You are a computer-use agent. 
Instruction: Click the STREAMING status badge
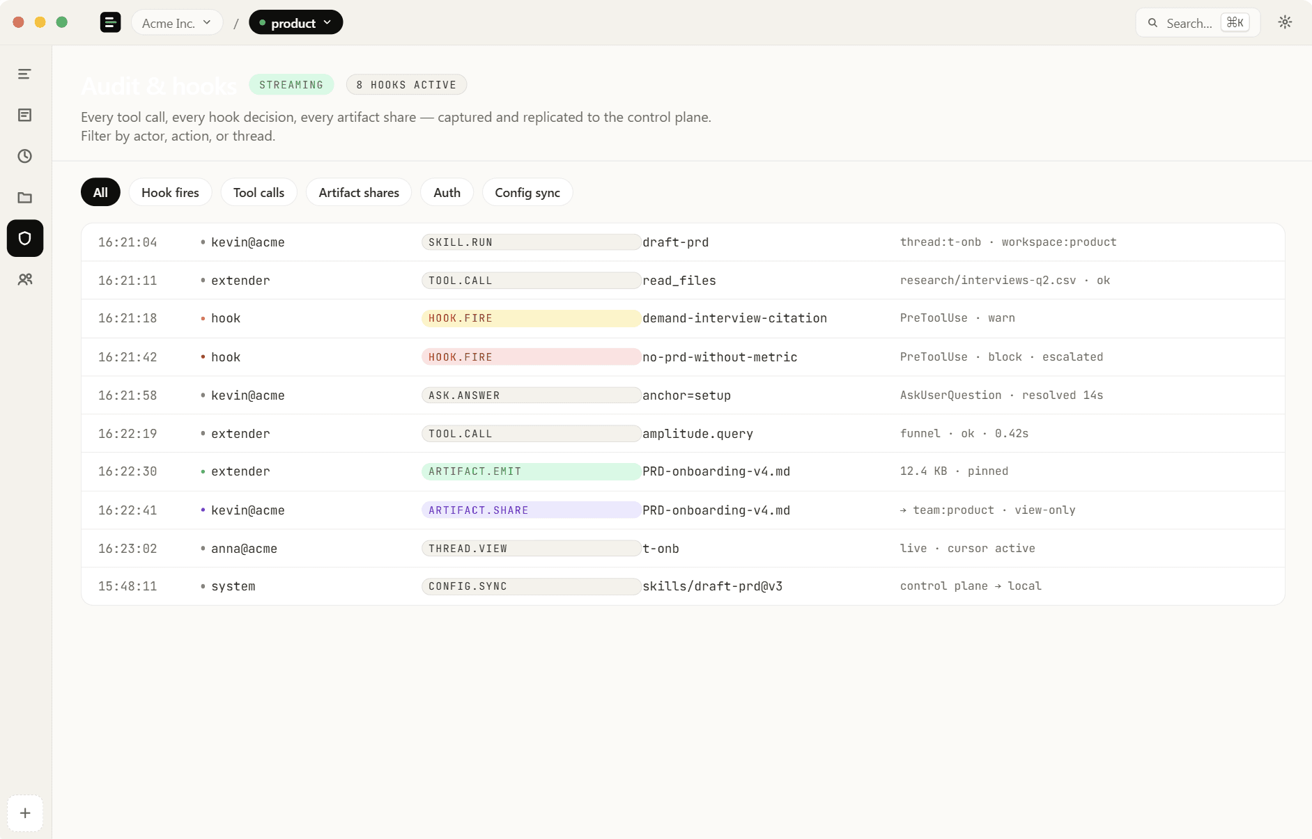tap(291, 85)
